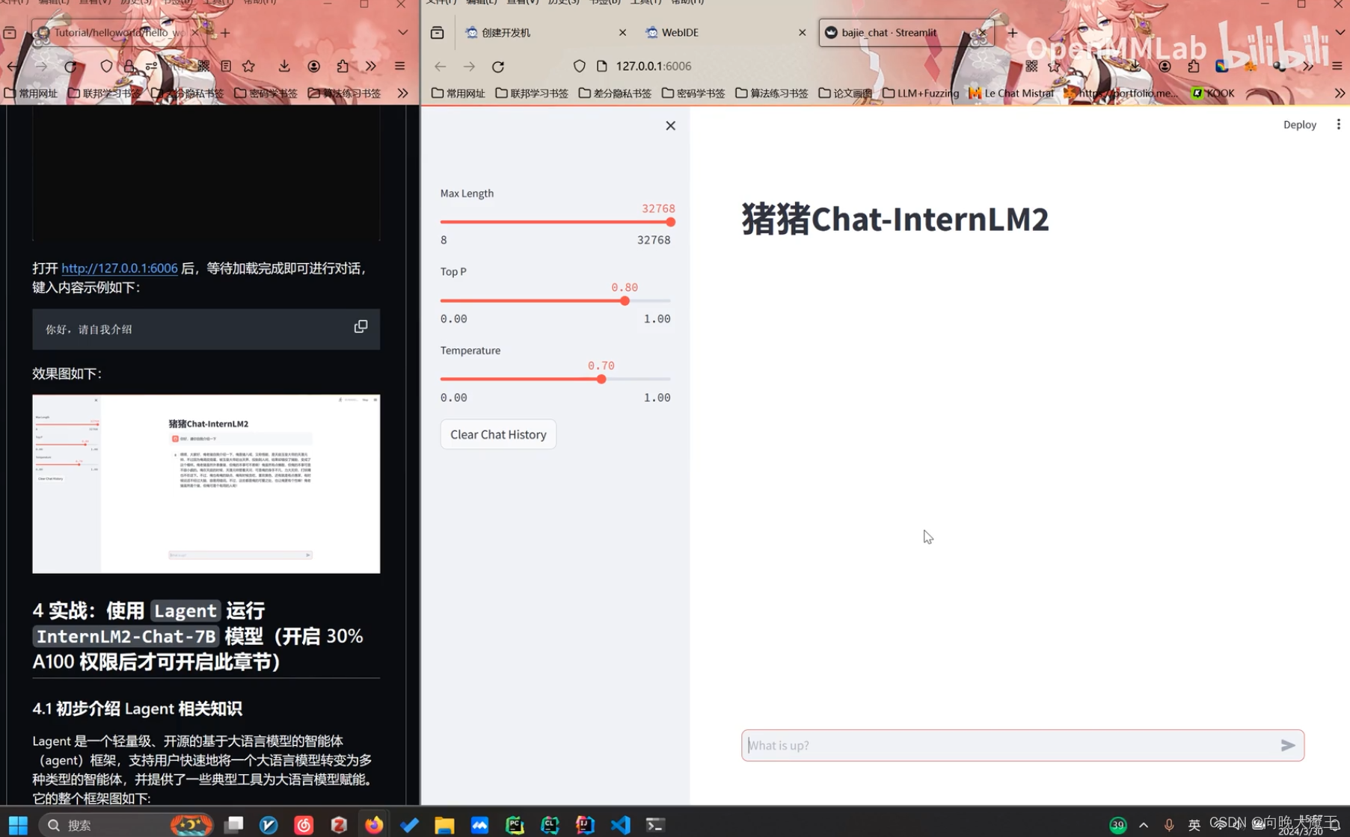Screen dimensions: 1350x837
Task: Expand left browser bookmarks overflow chevron
Action: click(x=402, y=93)
